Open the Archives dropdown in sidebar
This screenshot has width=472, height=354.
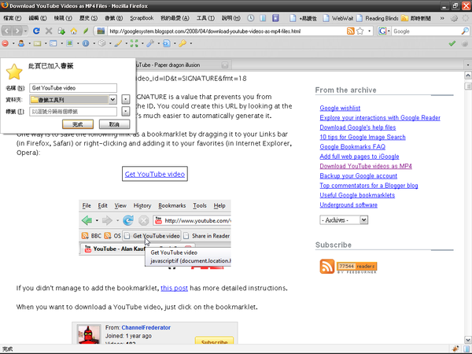coord(344,220)
